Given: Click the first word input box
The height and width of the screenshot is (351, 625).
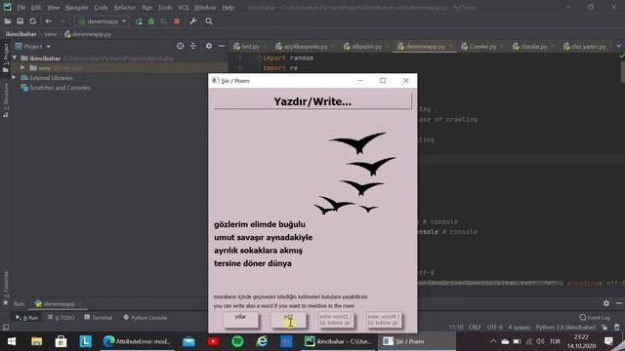Looking at the screenshot, I should (x=240, y=320).
